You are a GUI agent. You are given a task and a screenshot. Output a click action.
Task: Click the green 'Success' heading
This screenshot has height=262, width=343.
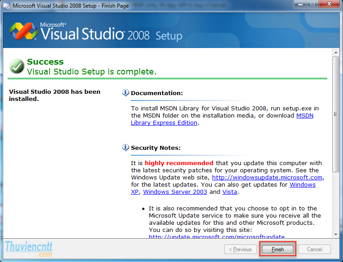(x=45, y=62)
